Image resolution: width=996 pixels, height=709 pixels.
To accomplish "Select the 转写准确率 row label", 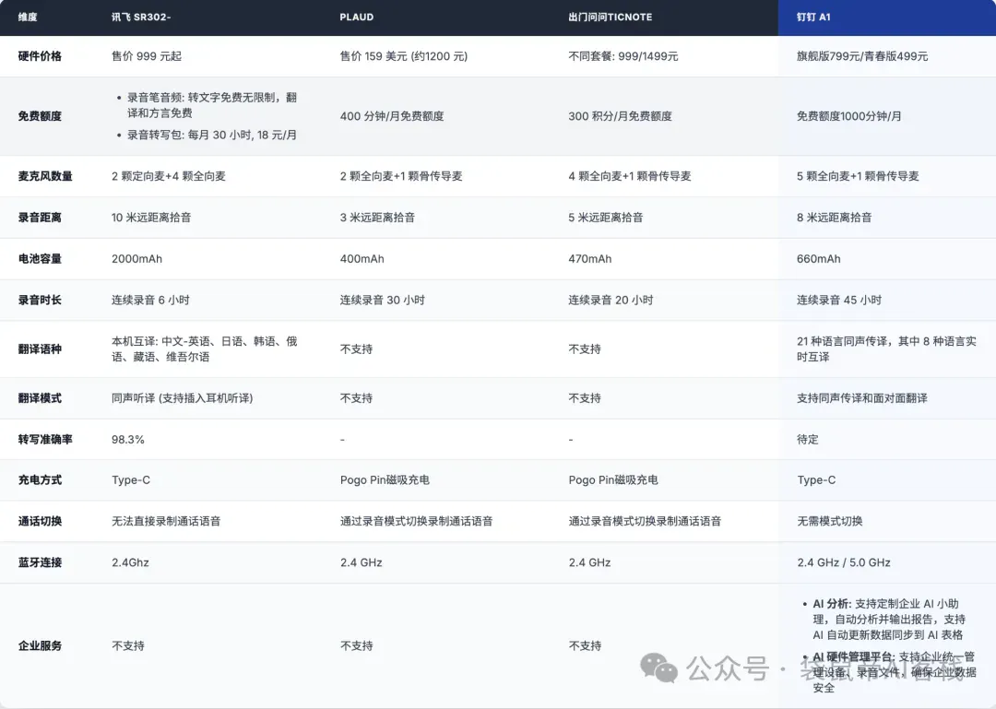I will click(x=45, y=440).
